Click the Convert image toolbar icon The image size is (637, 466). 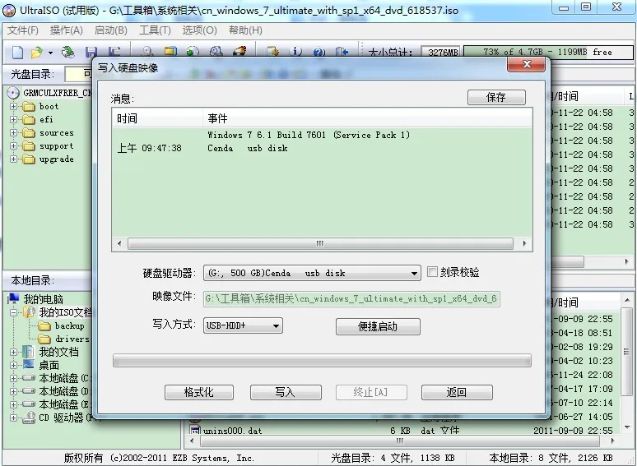tap(193, 52)
